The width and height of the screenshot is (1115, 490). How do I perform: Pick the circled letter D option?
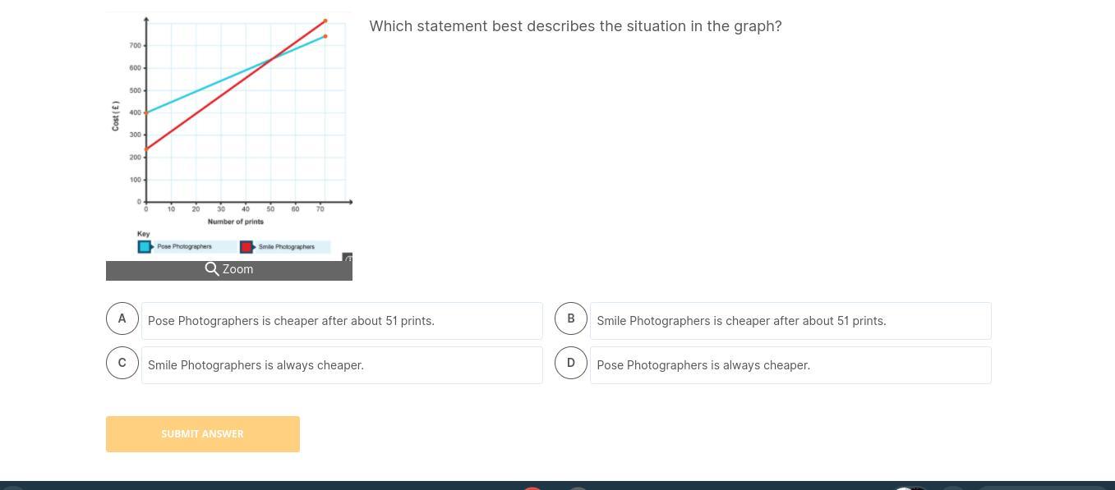(x=571, y=363)
